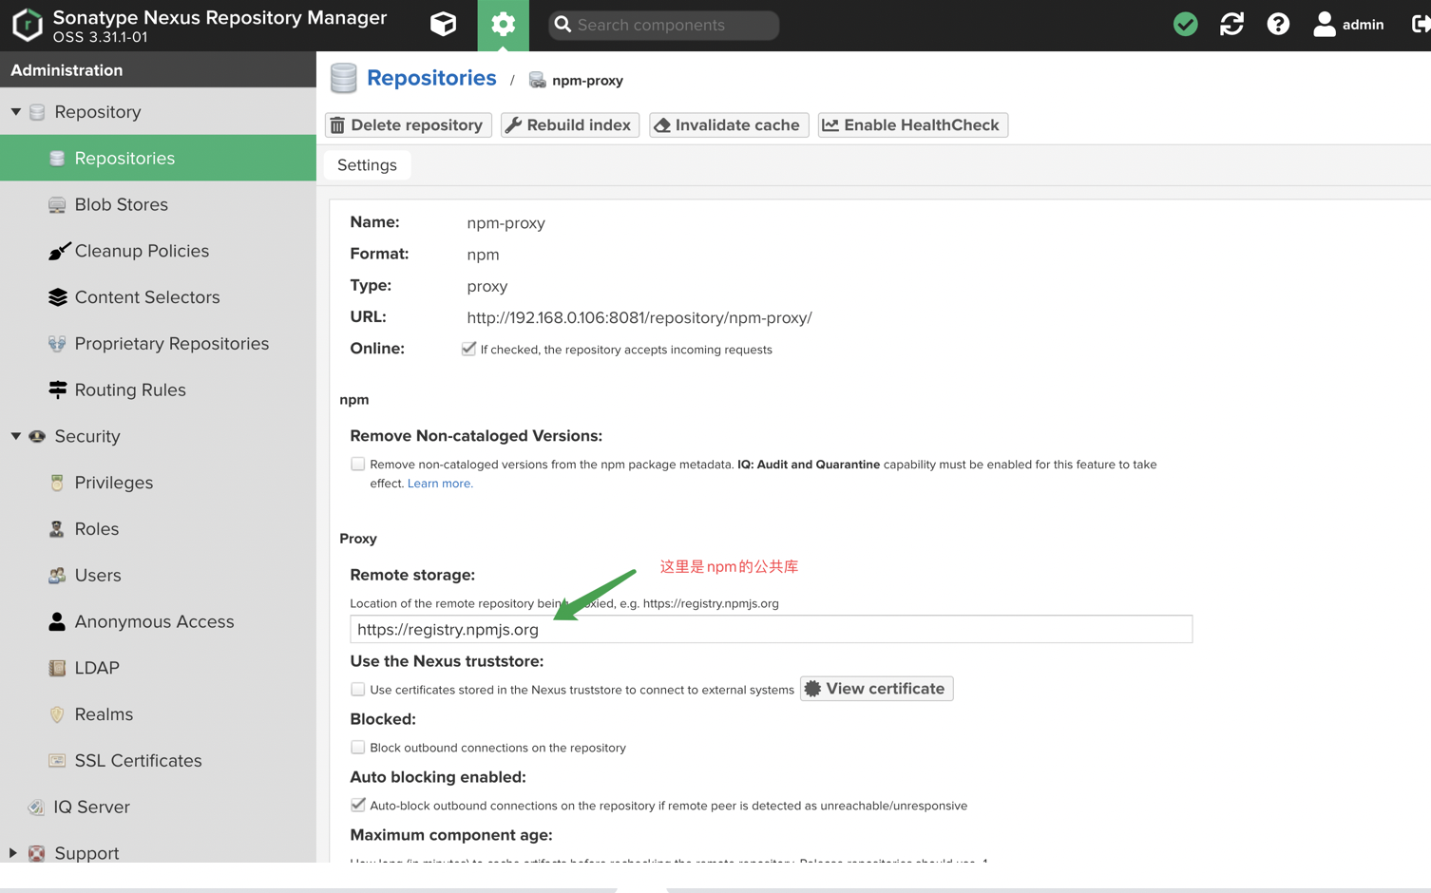Click the repository URL text
The image size is (1431, 893).
click(639, 318)
